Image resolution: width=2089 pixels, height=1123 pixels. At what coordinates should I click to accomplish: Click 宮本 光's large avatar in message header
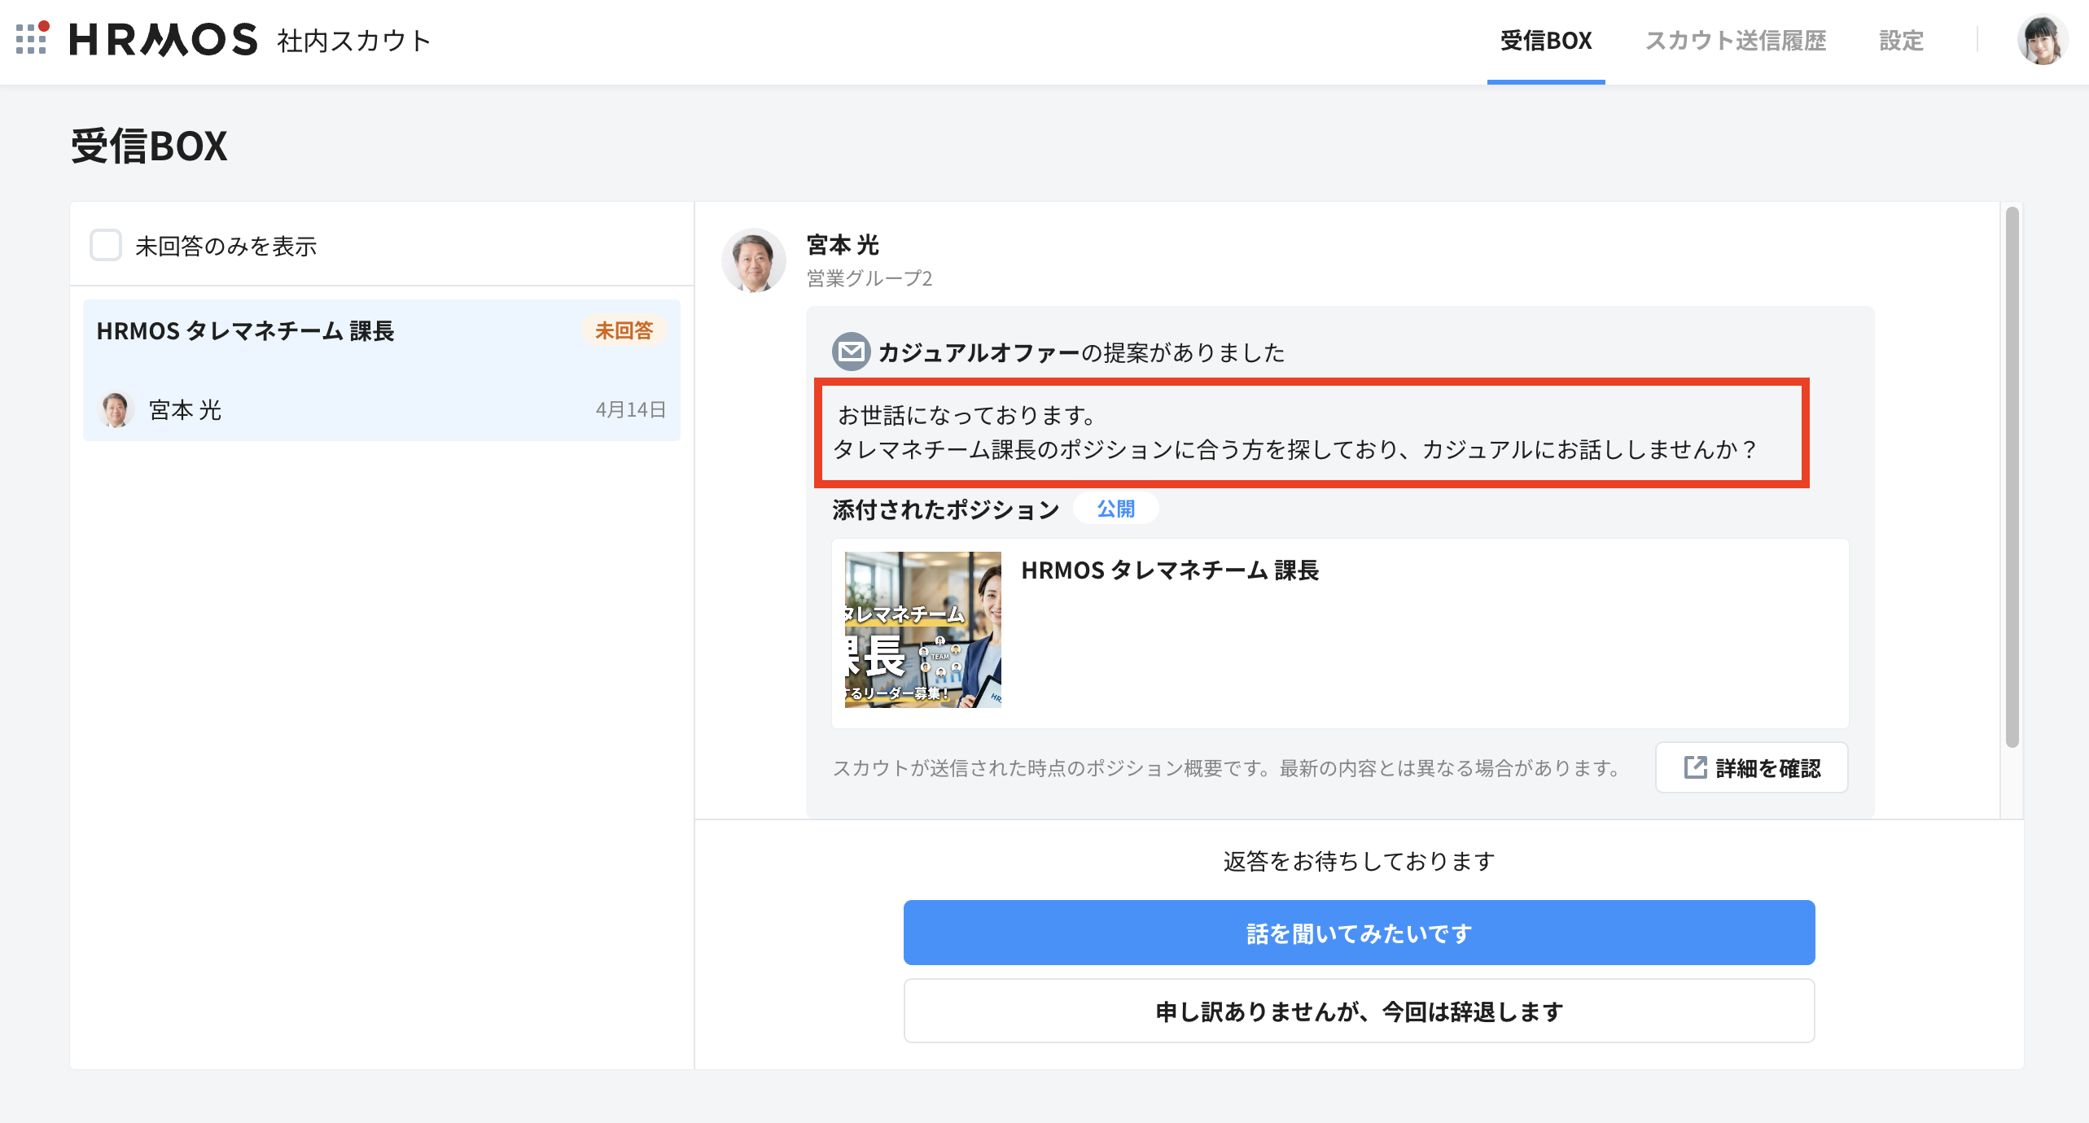click(x=753, y=260)
